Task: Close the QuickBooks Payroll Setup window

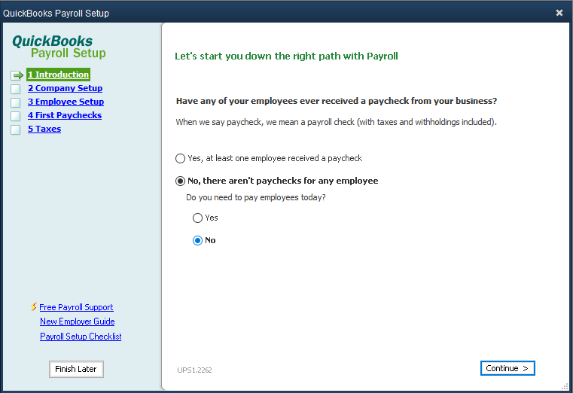Action: (x=559, y=13)
